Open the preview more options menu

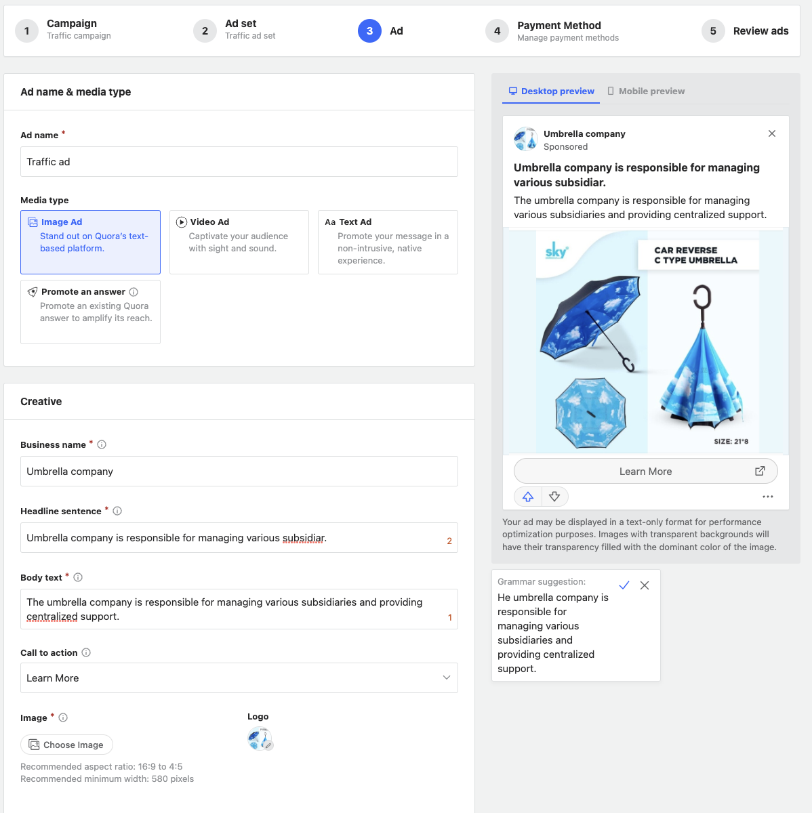click(768, 497)
